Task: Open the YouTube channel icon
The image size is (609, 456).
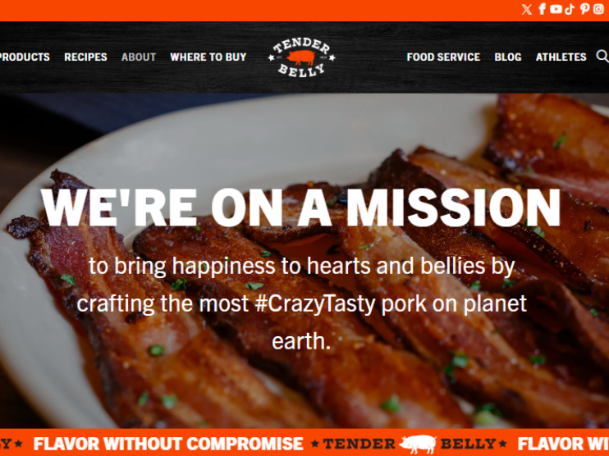Action: (x=556, y=9)
